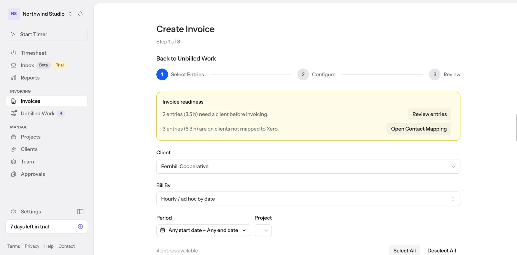Click the Trial badge next to Inbox

tap(60, 65)
